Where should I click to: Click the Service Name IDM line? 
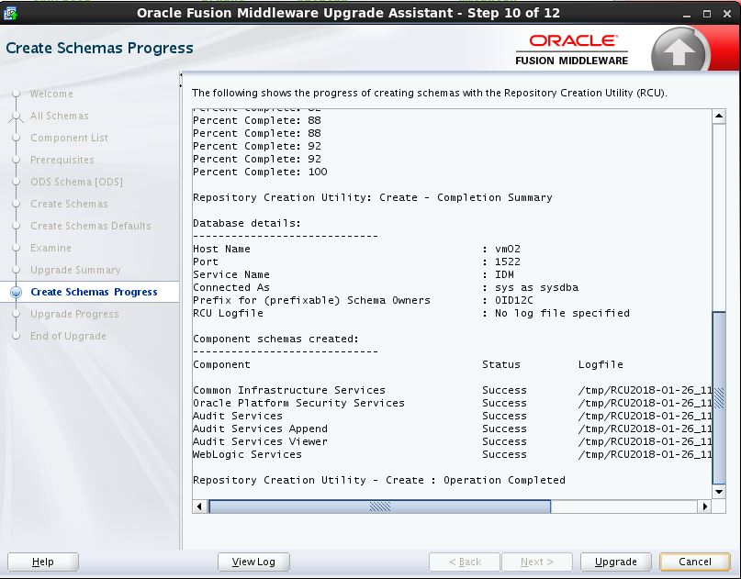[x=354, y=274]
